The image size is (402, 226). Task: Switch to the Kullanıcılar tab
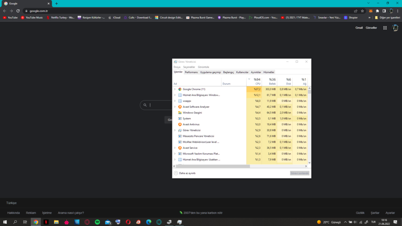coord(242,72)
